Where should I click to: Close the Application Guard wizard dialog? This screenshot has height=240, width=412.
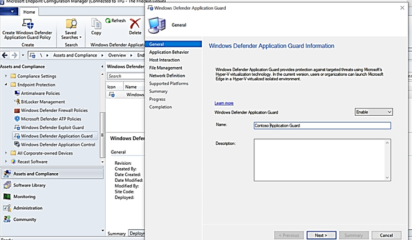(402, 8)
